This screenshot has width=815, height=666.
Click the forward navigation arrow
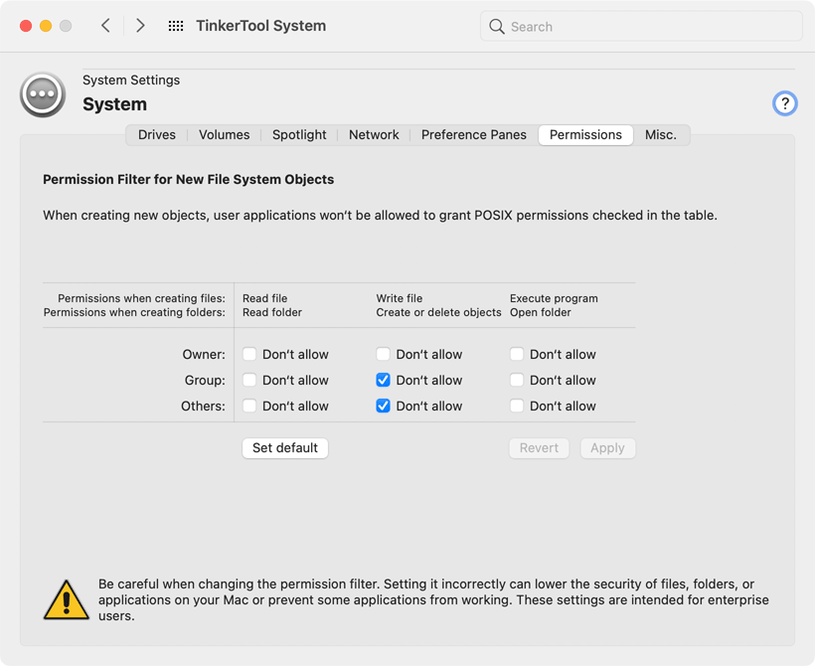tap(140, 26)
